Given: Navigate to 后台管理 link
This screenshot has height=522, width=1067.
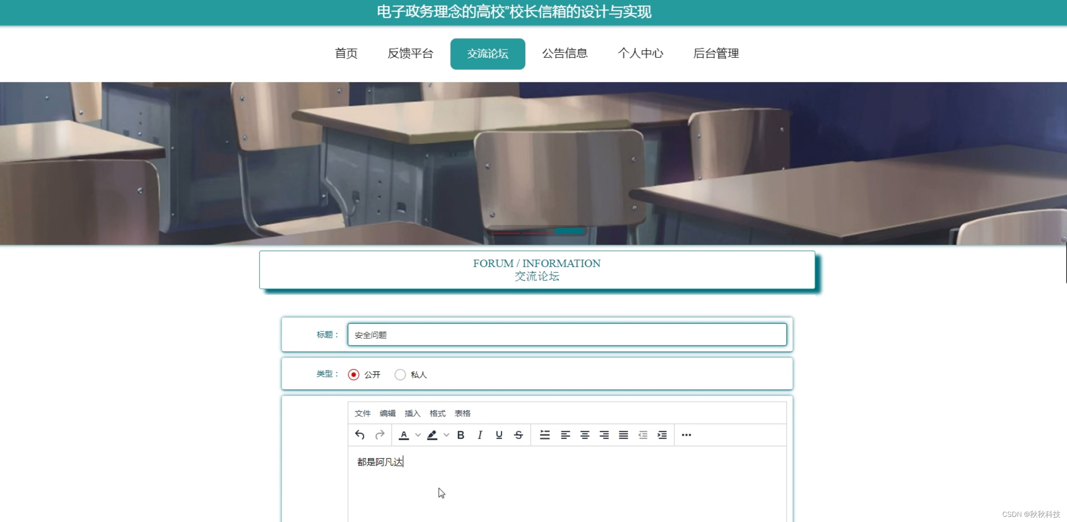Looking at the screenshot, I should pyautogui.click(x=716, y=54).
